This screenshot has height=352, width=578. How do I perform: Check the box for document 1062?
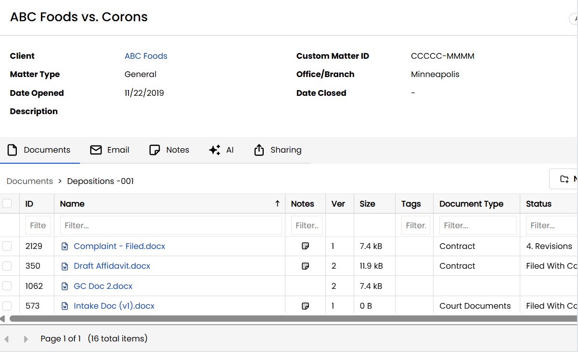click(7, 286)
